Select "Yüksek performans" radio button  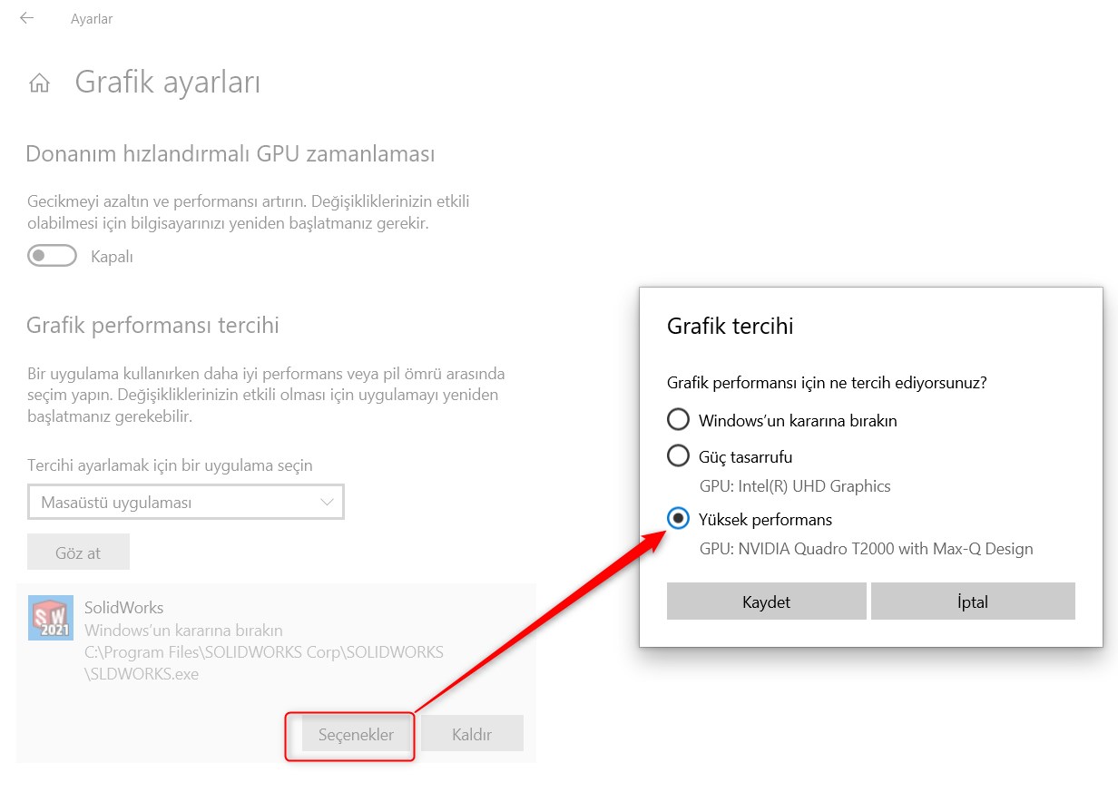(678, 519)
